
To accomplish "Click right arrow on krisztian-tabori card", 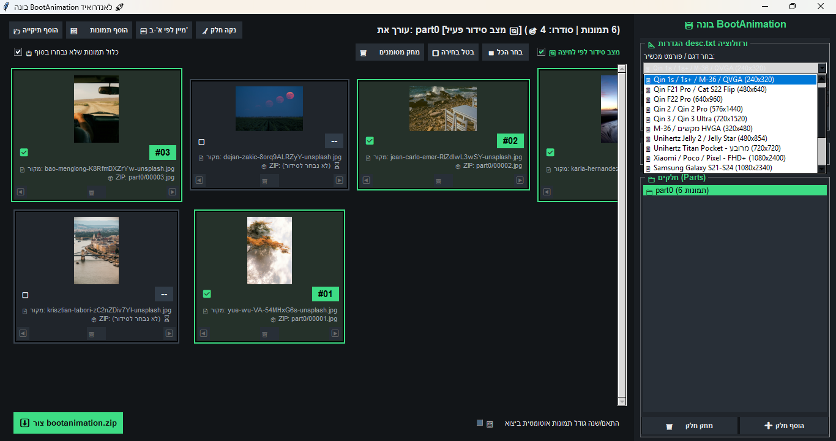I will pyautogui.click(x=168, y=334).
